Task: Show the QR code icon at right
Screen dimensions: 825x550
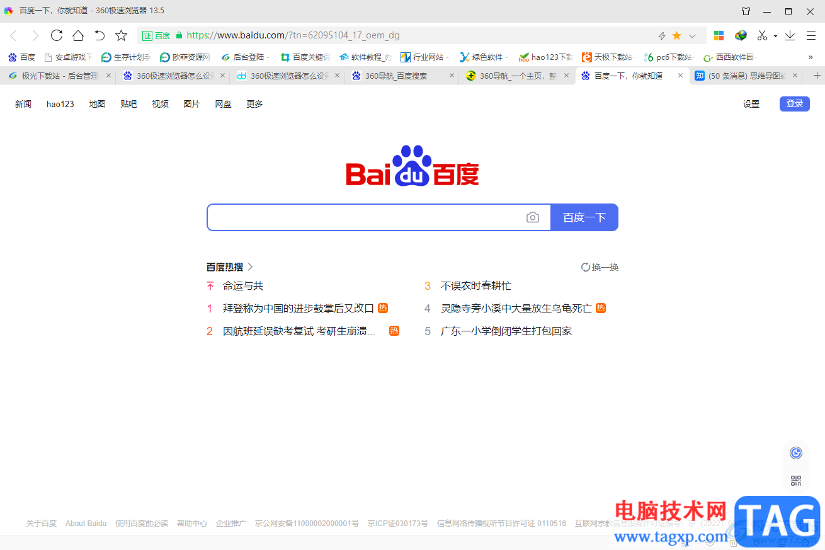Action: click(796, 481)
